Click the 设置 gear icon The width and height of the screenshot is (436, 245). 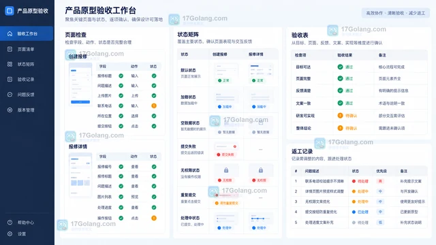click(10, 234)
